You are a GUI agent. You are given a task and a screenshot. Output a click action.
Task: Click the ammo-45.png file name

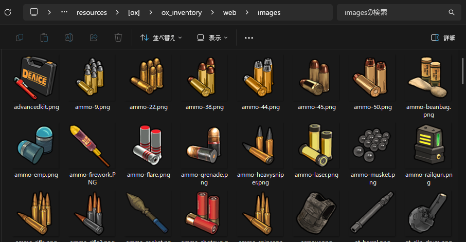click(x=316, y=107)
